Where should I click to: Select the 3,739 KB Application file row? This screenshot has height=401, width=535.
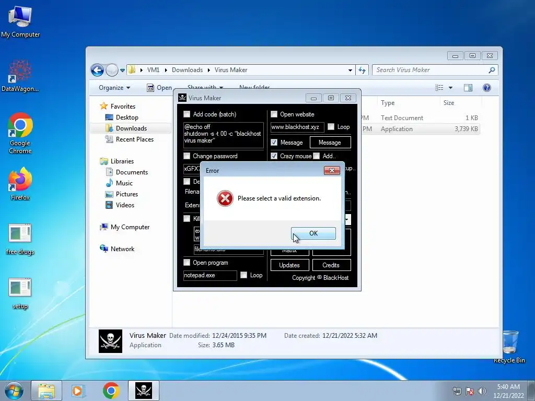pyautogui.click(x=420, y=129)
